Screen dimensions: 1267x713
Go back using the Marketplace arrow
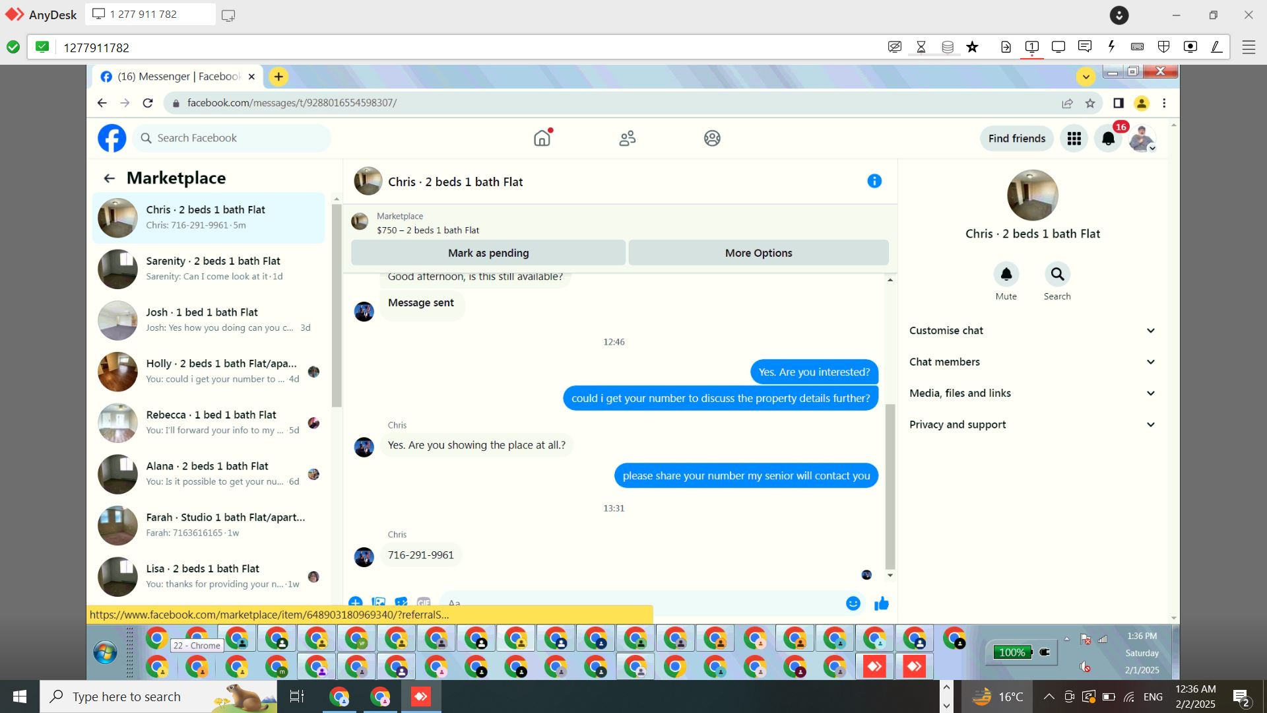coord(110,178)
